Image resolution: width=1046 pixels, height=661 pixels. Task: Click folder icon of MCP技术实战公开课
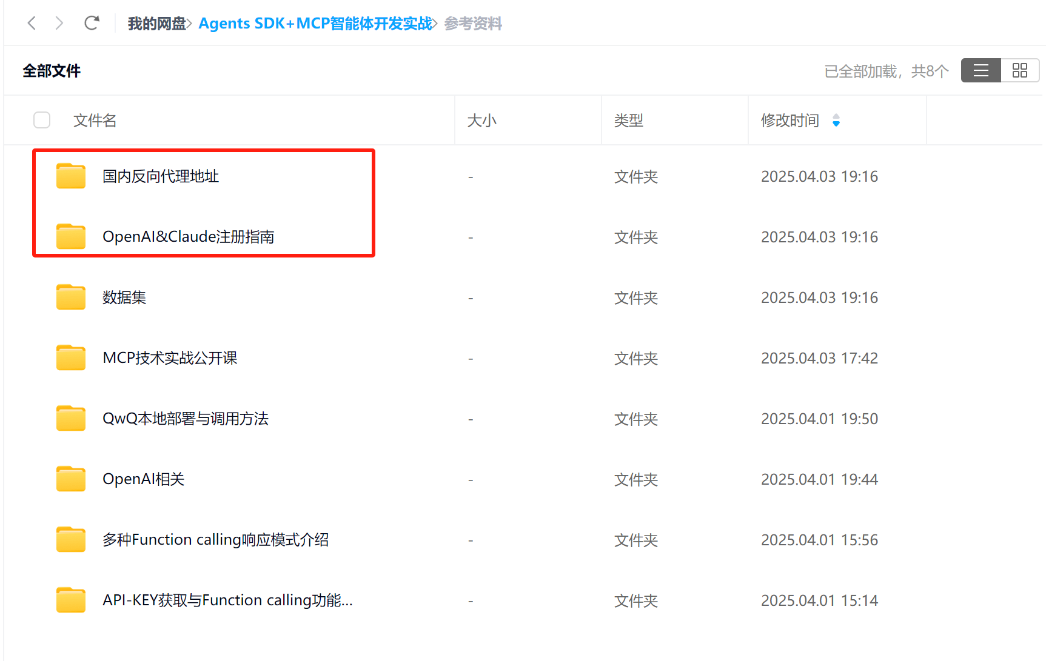[71, 358]
